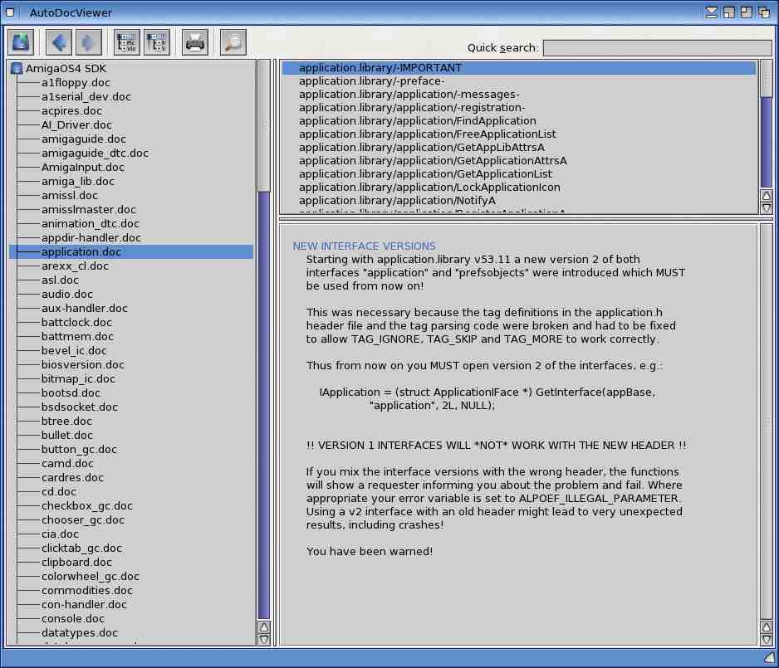Click the collapse tree toolbar icon
Image resolution: width=779 pixels, height=668 pixels.
point(157,41)
